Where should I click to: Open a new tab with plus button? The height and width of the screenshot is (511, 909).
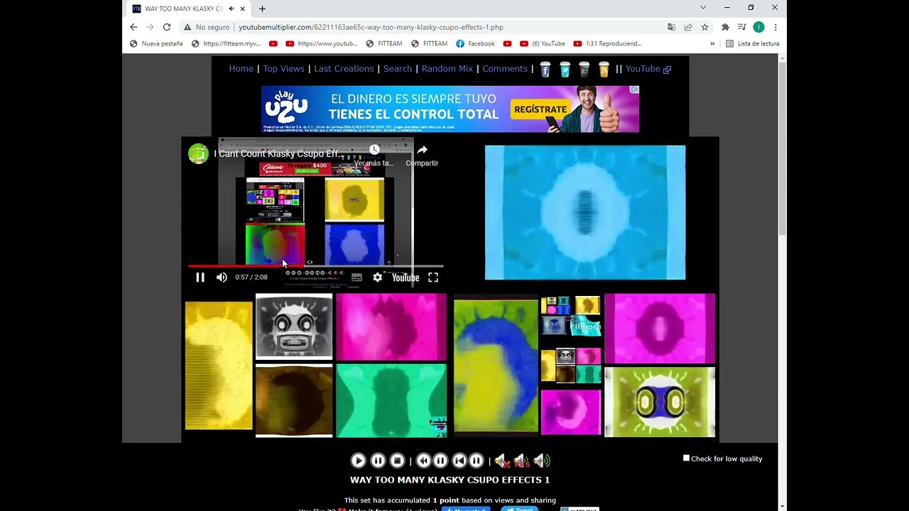tap(262, 9)
